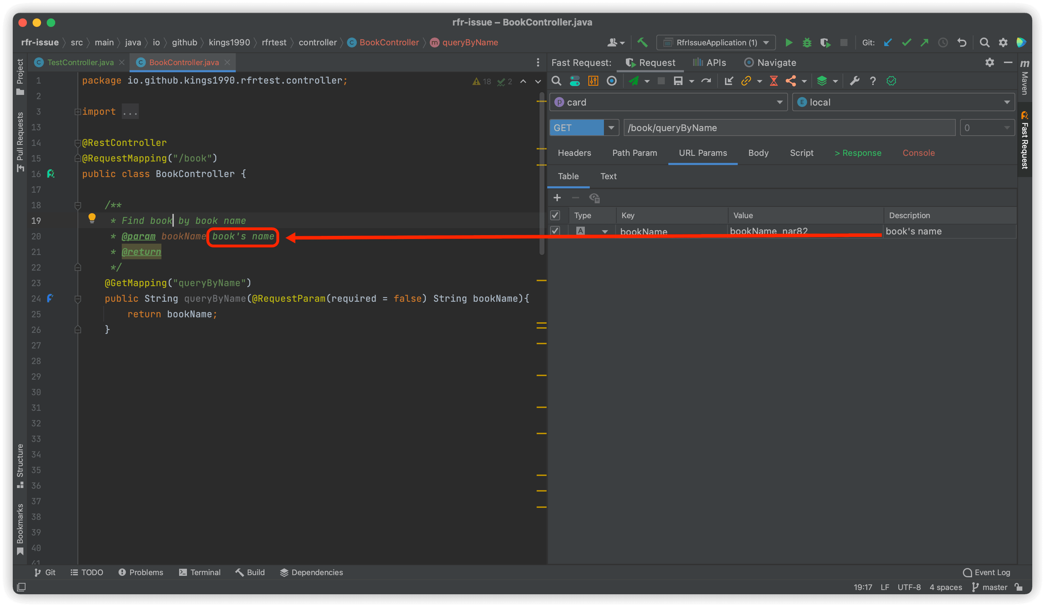The image size is (1045, 607).
Task: Open the local environment dropdown
Action: [x=1006, y=102]
